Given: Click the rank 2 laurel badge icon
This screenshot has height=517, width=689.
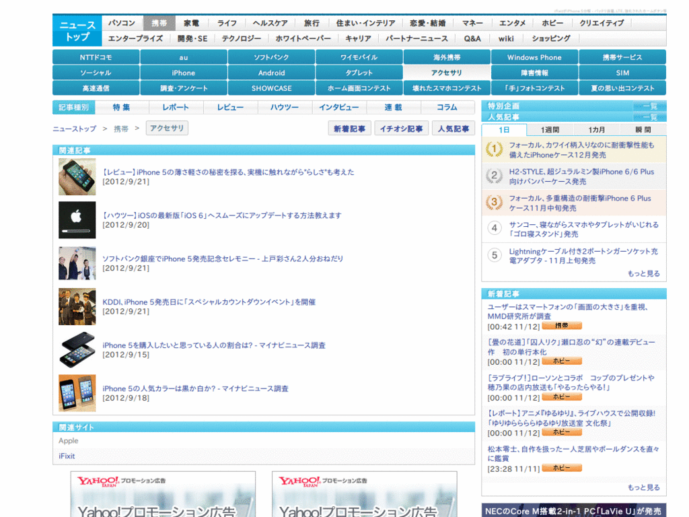Looking at the screenshot, I should click(x=495, y=176).
